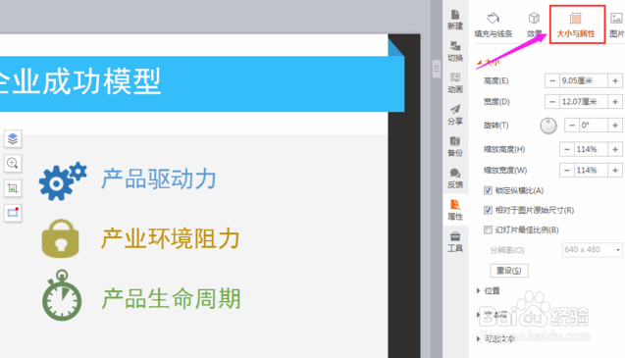
Task: Click the 重设 reset button
Action: click(509, 271)
